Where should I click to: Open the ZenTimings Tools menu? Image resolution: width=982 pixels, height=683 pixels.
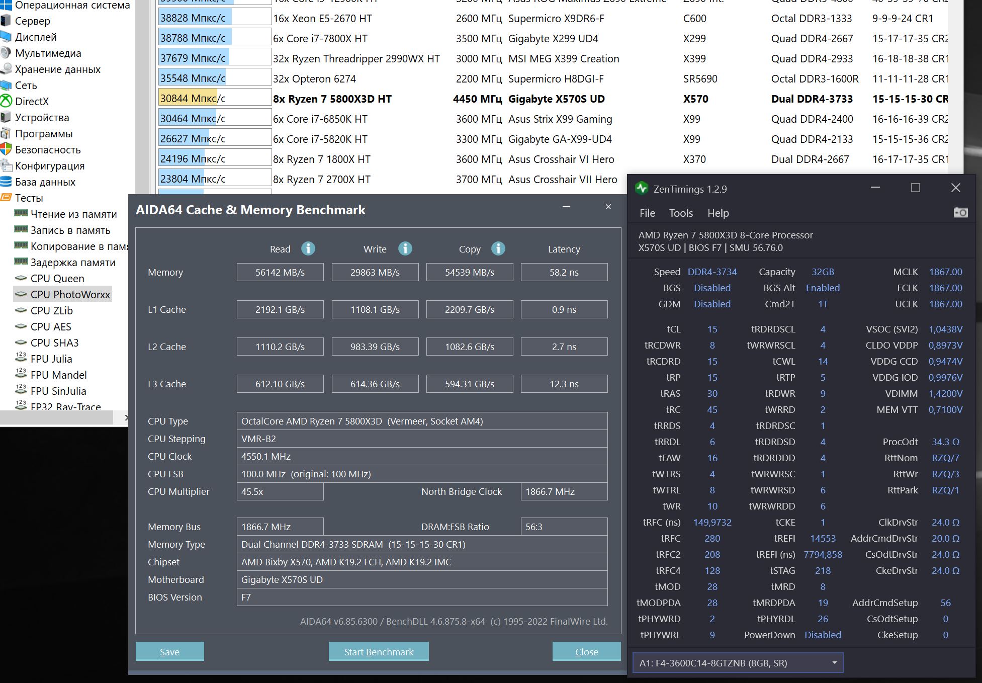coord(680,213)
